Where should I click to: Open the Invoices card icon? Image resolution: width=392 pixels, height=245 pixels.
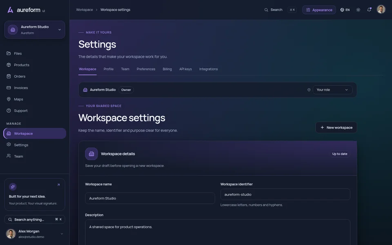[9, 88]
